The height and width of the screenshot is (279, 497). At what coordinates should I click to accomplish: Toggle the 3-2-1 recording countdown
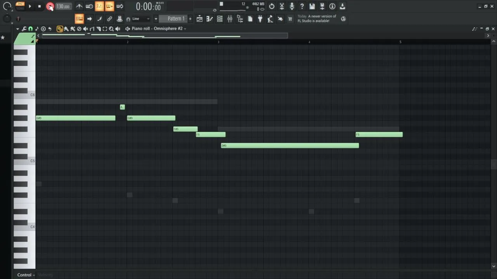click(99, 6)
